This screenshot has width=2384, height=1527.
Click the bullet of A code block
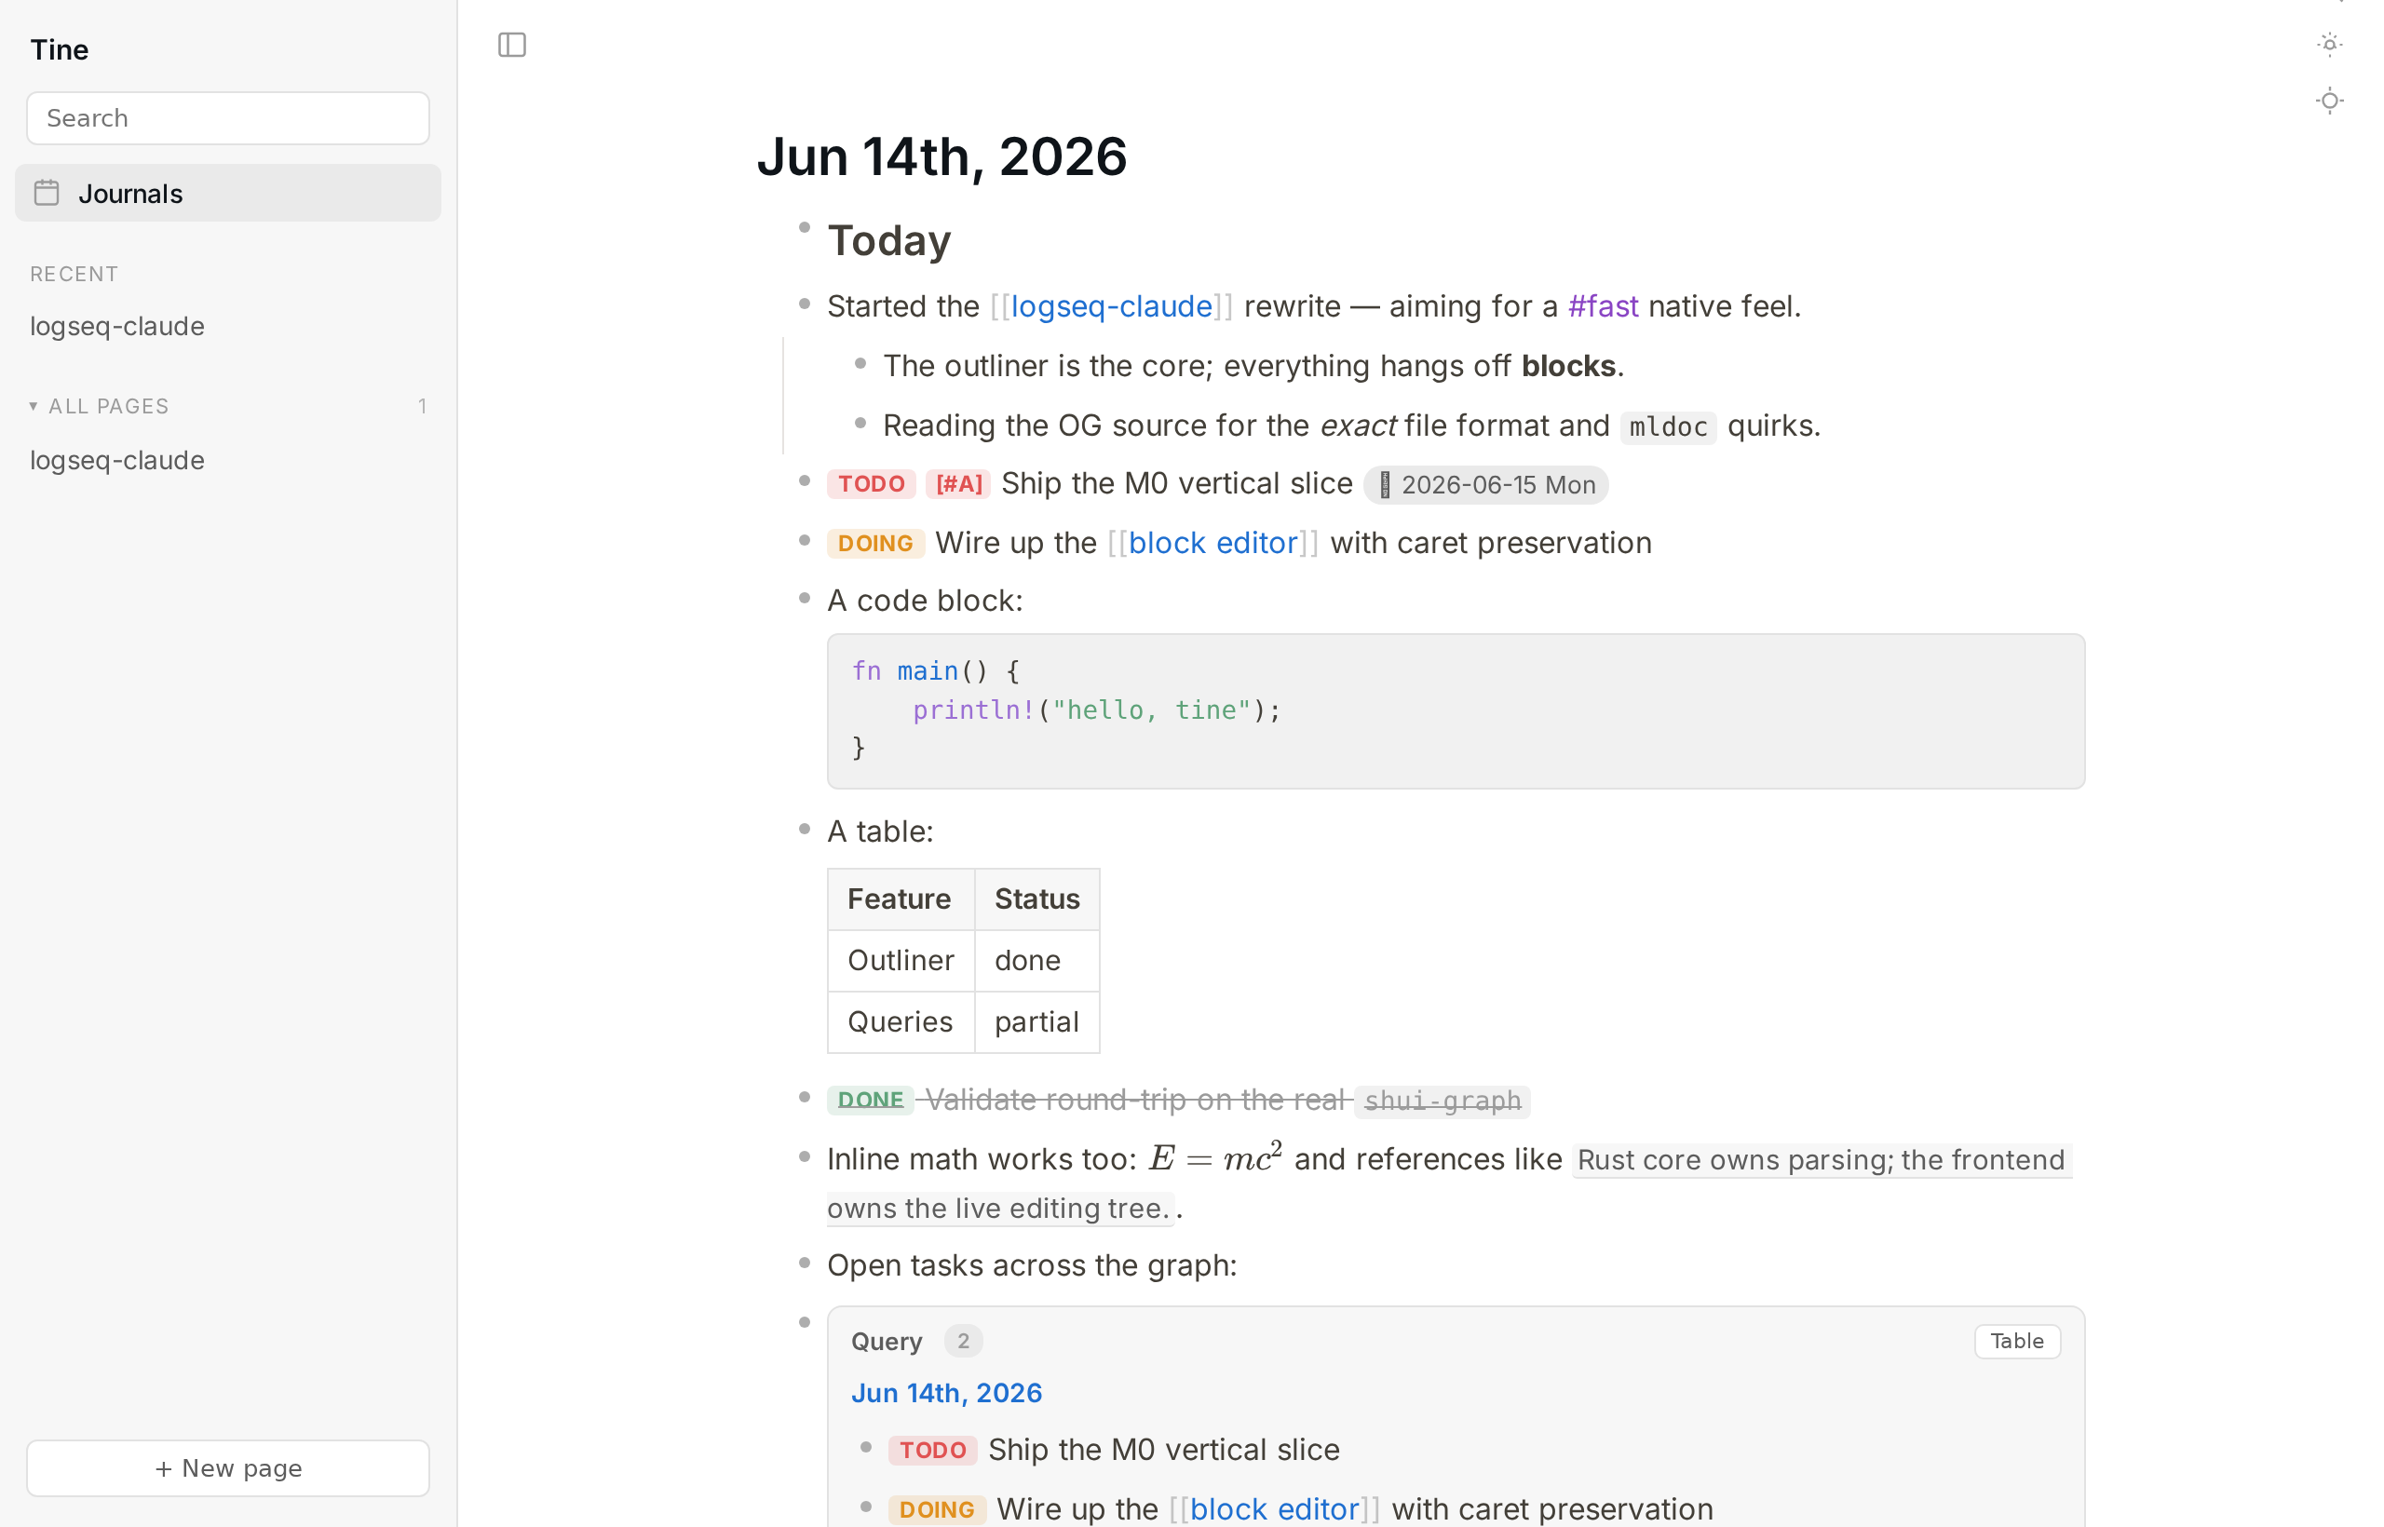[x=805, y=598]
